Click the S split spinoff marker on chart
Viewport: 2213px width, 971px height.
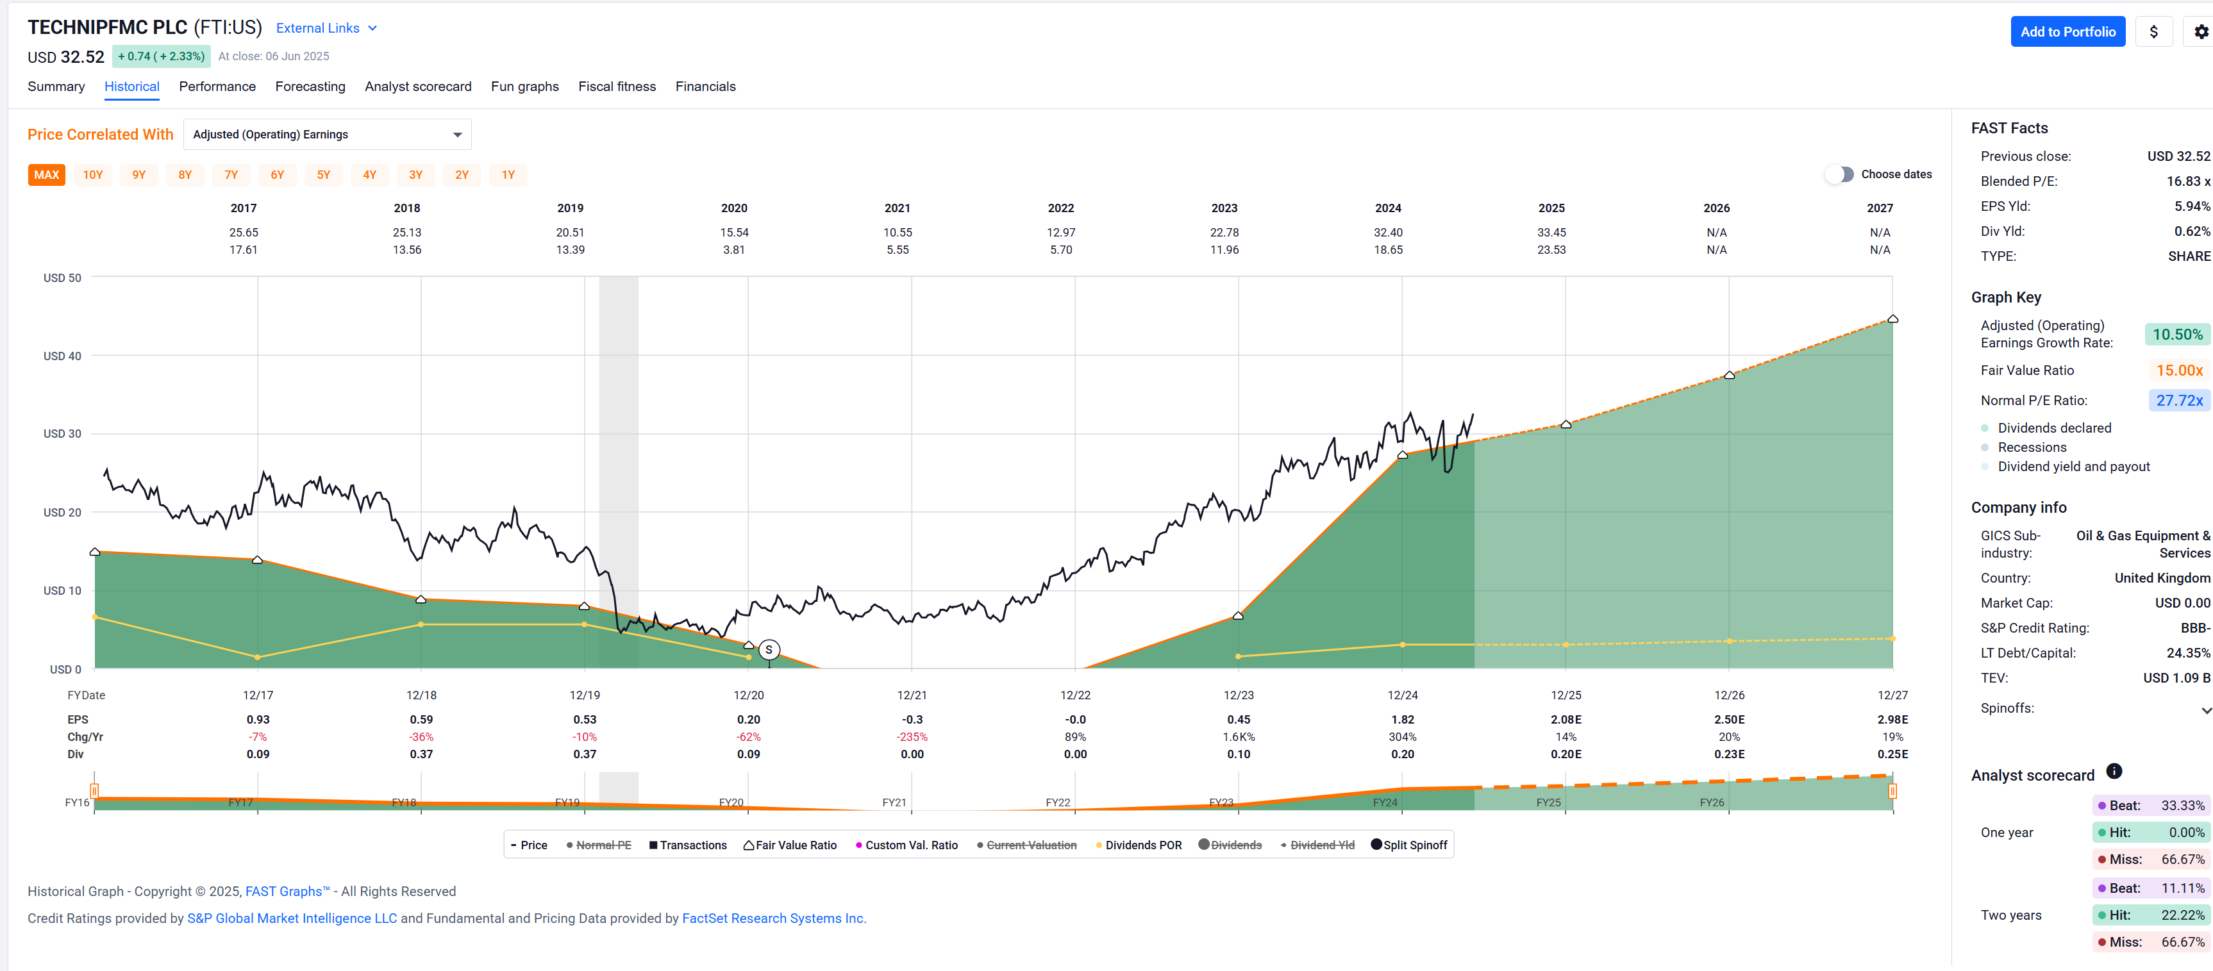point(769,650)
